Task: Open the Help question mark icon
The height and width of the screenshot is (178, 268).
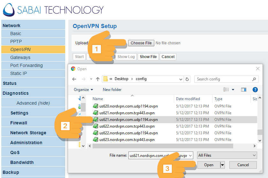Action: 255,90
